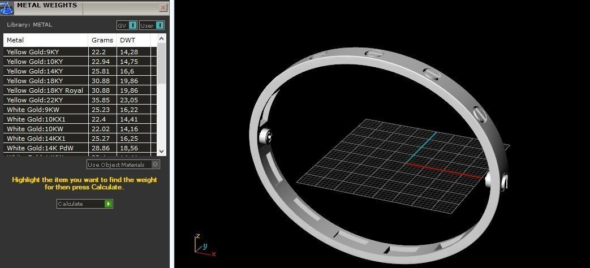This screenshot has height=268, width=590.
Task: Click DWT value 14,16
Action: pos(129,129)
